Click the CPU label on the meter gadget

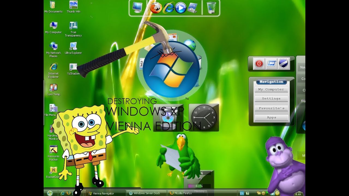199,178
